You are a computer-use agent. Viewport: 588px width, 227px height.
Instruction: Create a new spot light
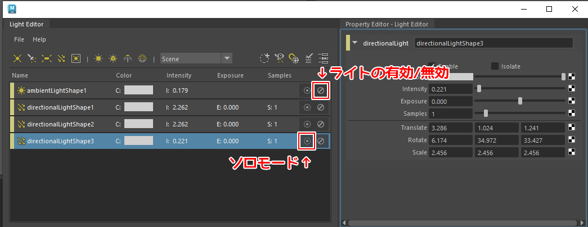coord(32,58)
